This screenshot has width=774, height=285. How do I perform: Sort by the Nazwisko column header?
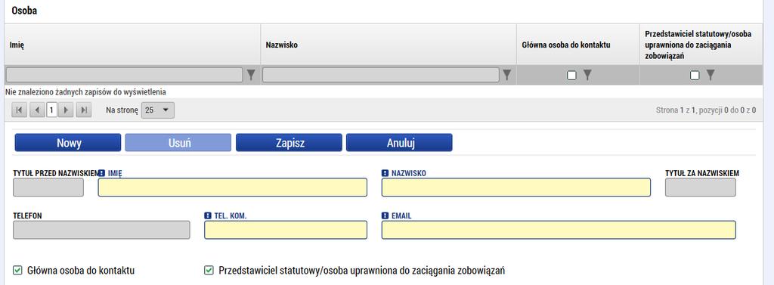(281, 45)
